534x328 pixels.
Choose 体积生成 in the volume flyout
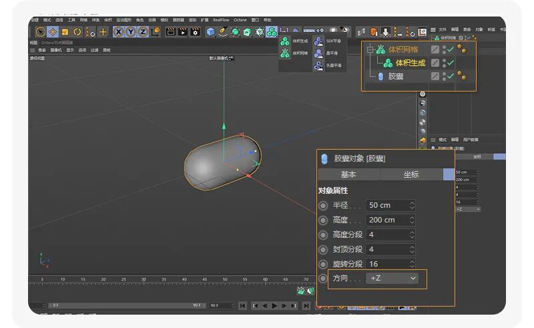[294, 41]
